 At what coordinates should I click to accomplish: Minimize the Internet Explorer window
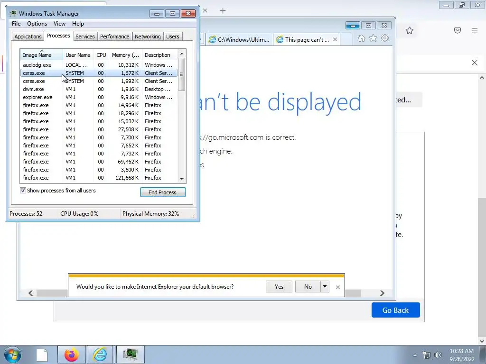pyautogui.click(x=353, y=26)
